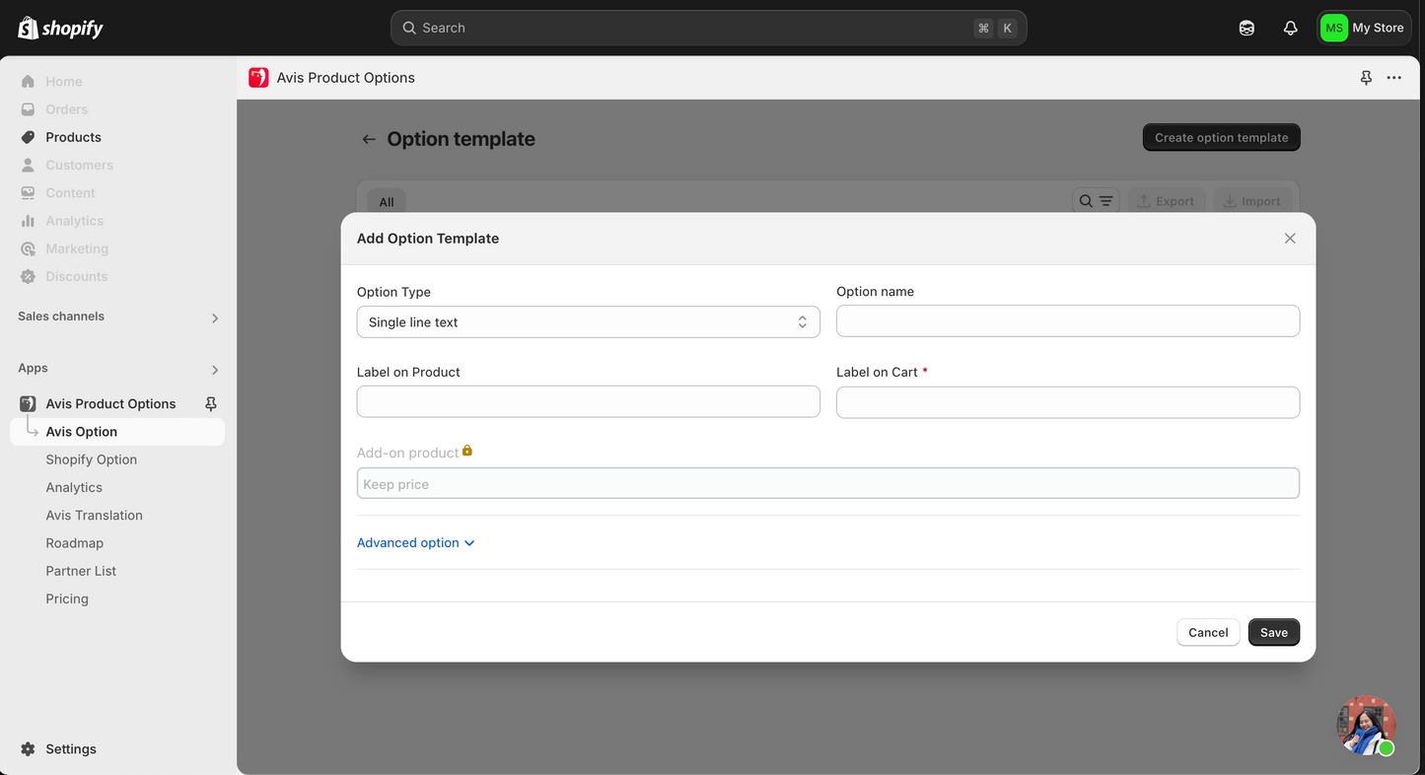
Task: Expand the Sales channels section
Action: coord(215,318)
